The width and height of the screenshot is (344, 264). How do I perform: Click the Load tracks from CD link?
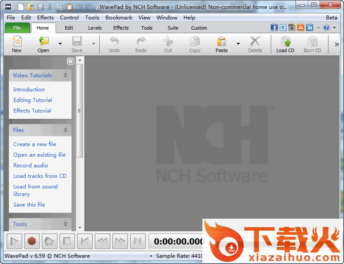point(40,176)
